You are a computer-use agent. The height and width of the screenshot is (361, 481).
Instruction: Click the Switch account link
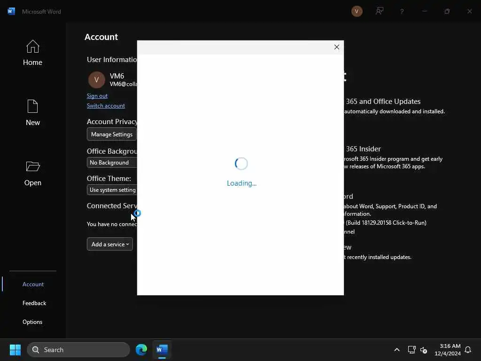tap(106, 106)
